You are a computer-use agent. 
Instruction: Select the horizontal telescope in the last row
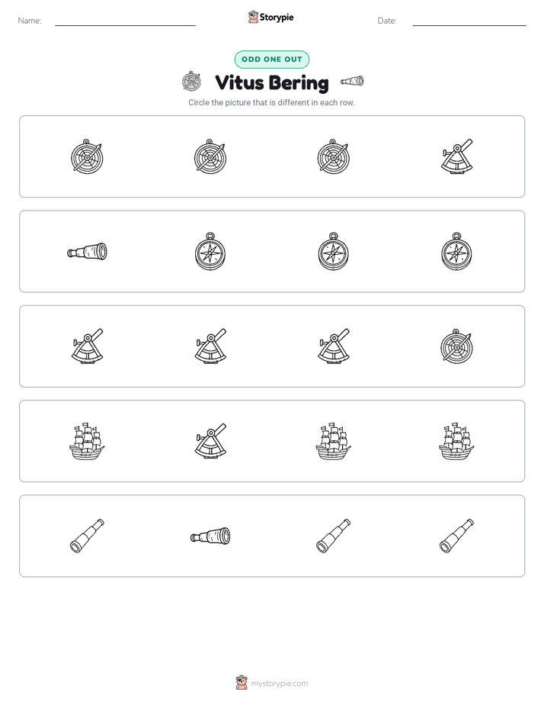click(210, 536)
